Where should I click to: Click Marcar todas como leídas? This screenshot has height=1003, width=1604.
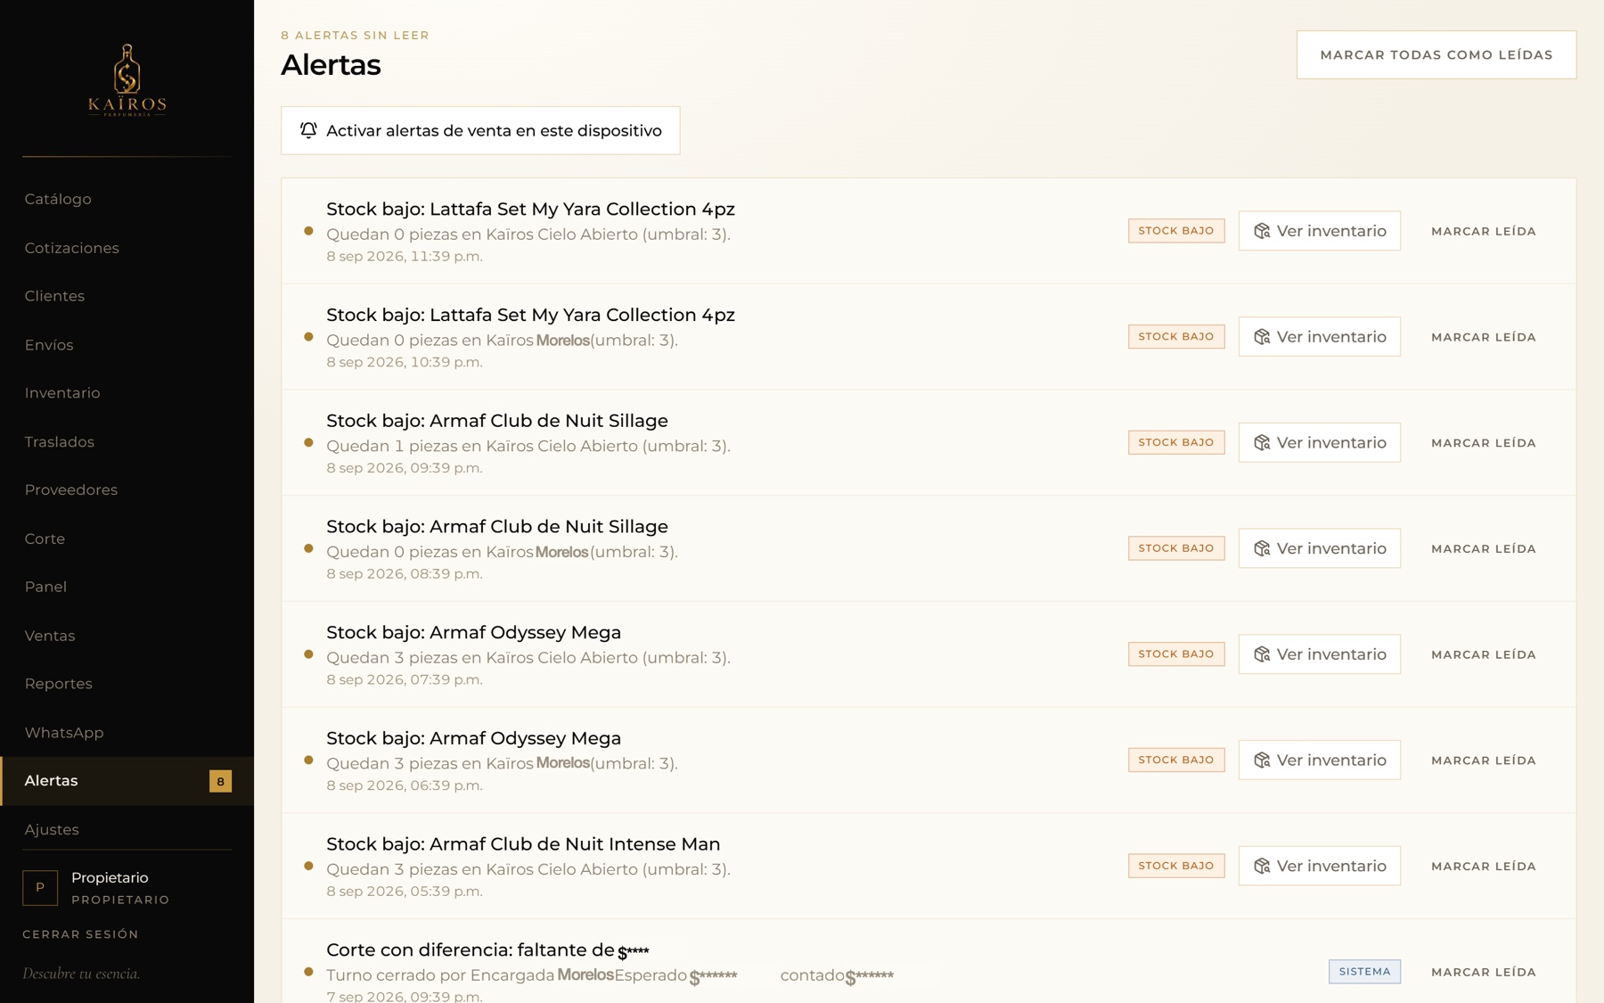[x=1436, y=54]
